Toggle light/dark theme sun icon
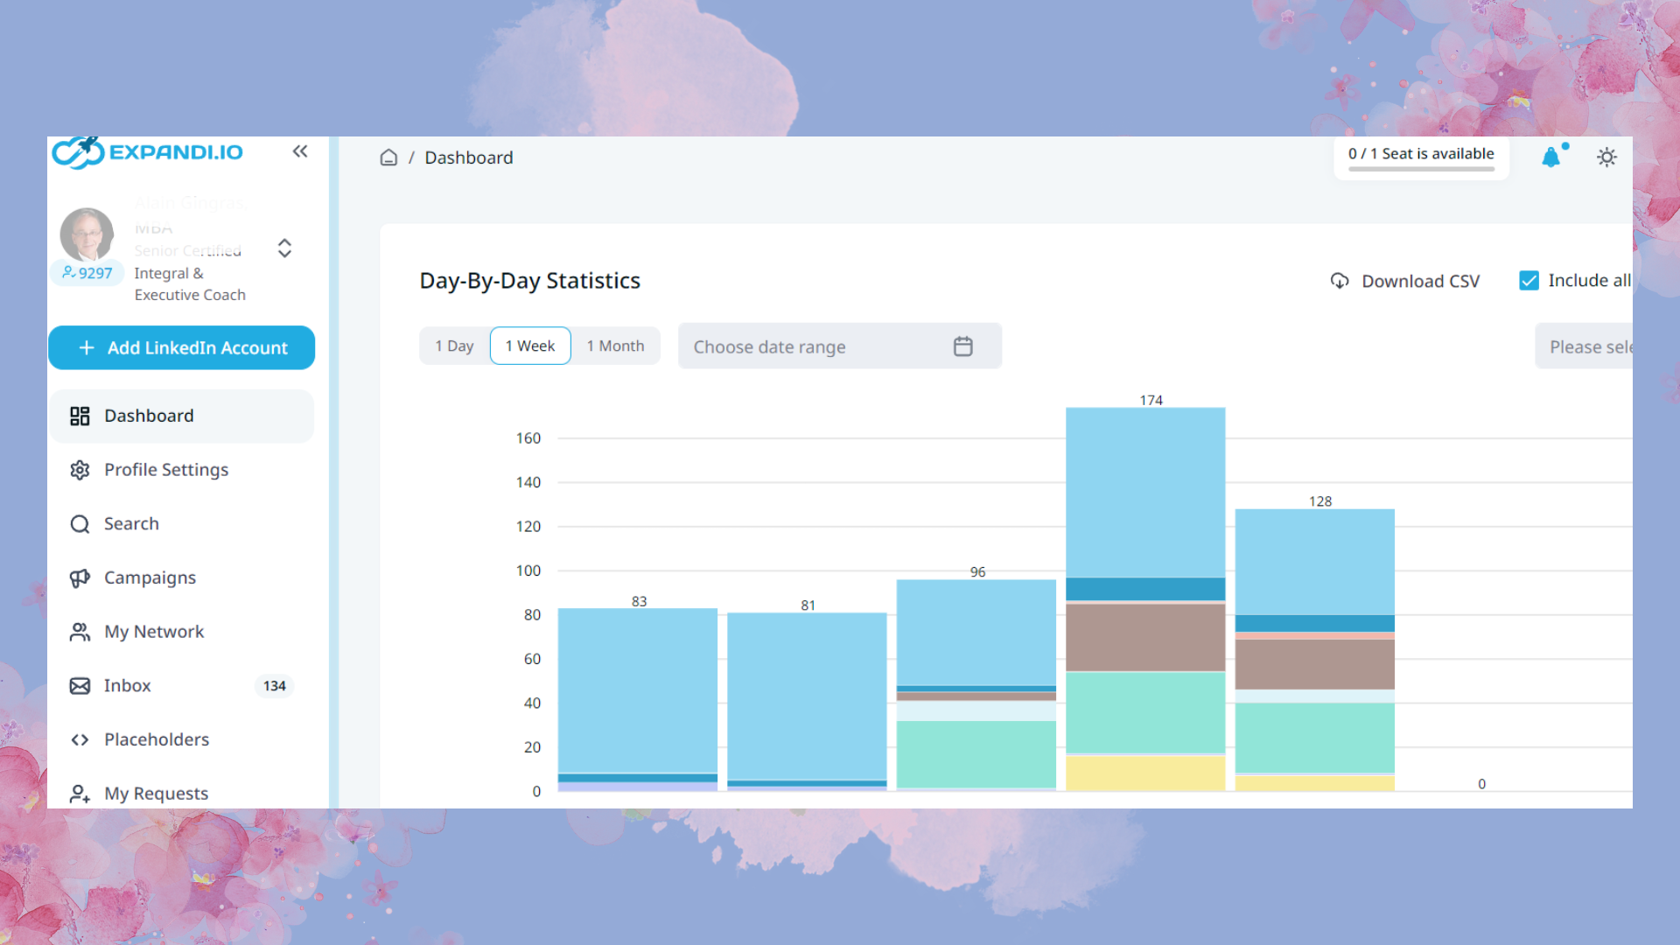1680x945 pixels. (x=1606, y=157)
